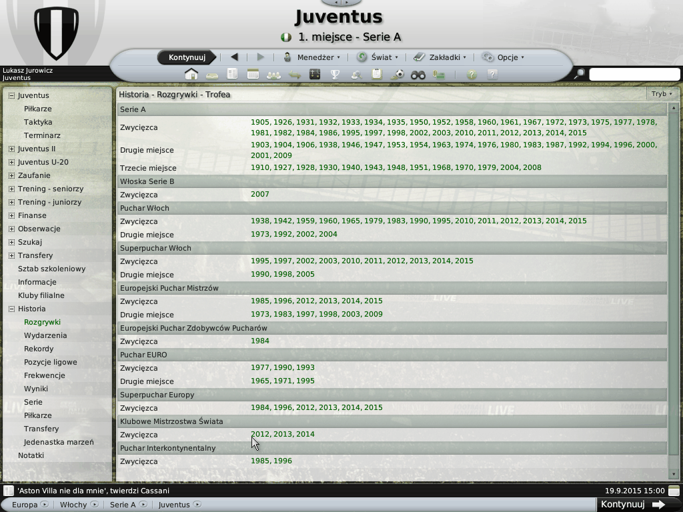683x512 pixels.
Task: Go forward with the right arrow
Action: [x=261, y=57]
